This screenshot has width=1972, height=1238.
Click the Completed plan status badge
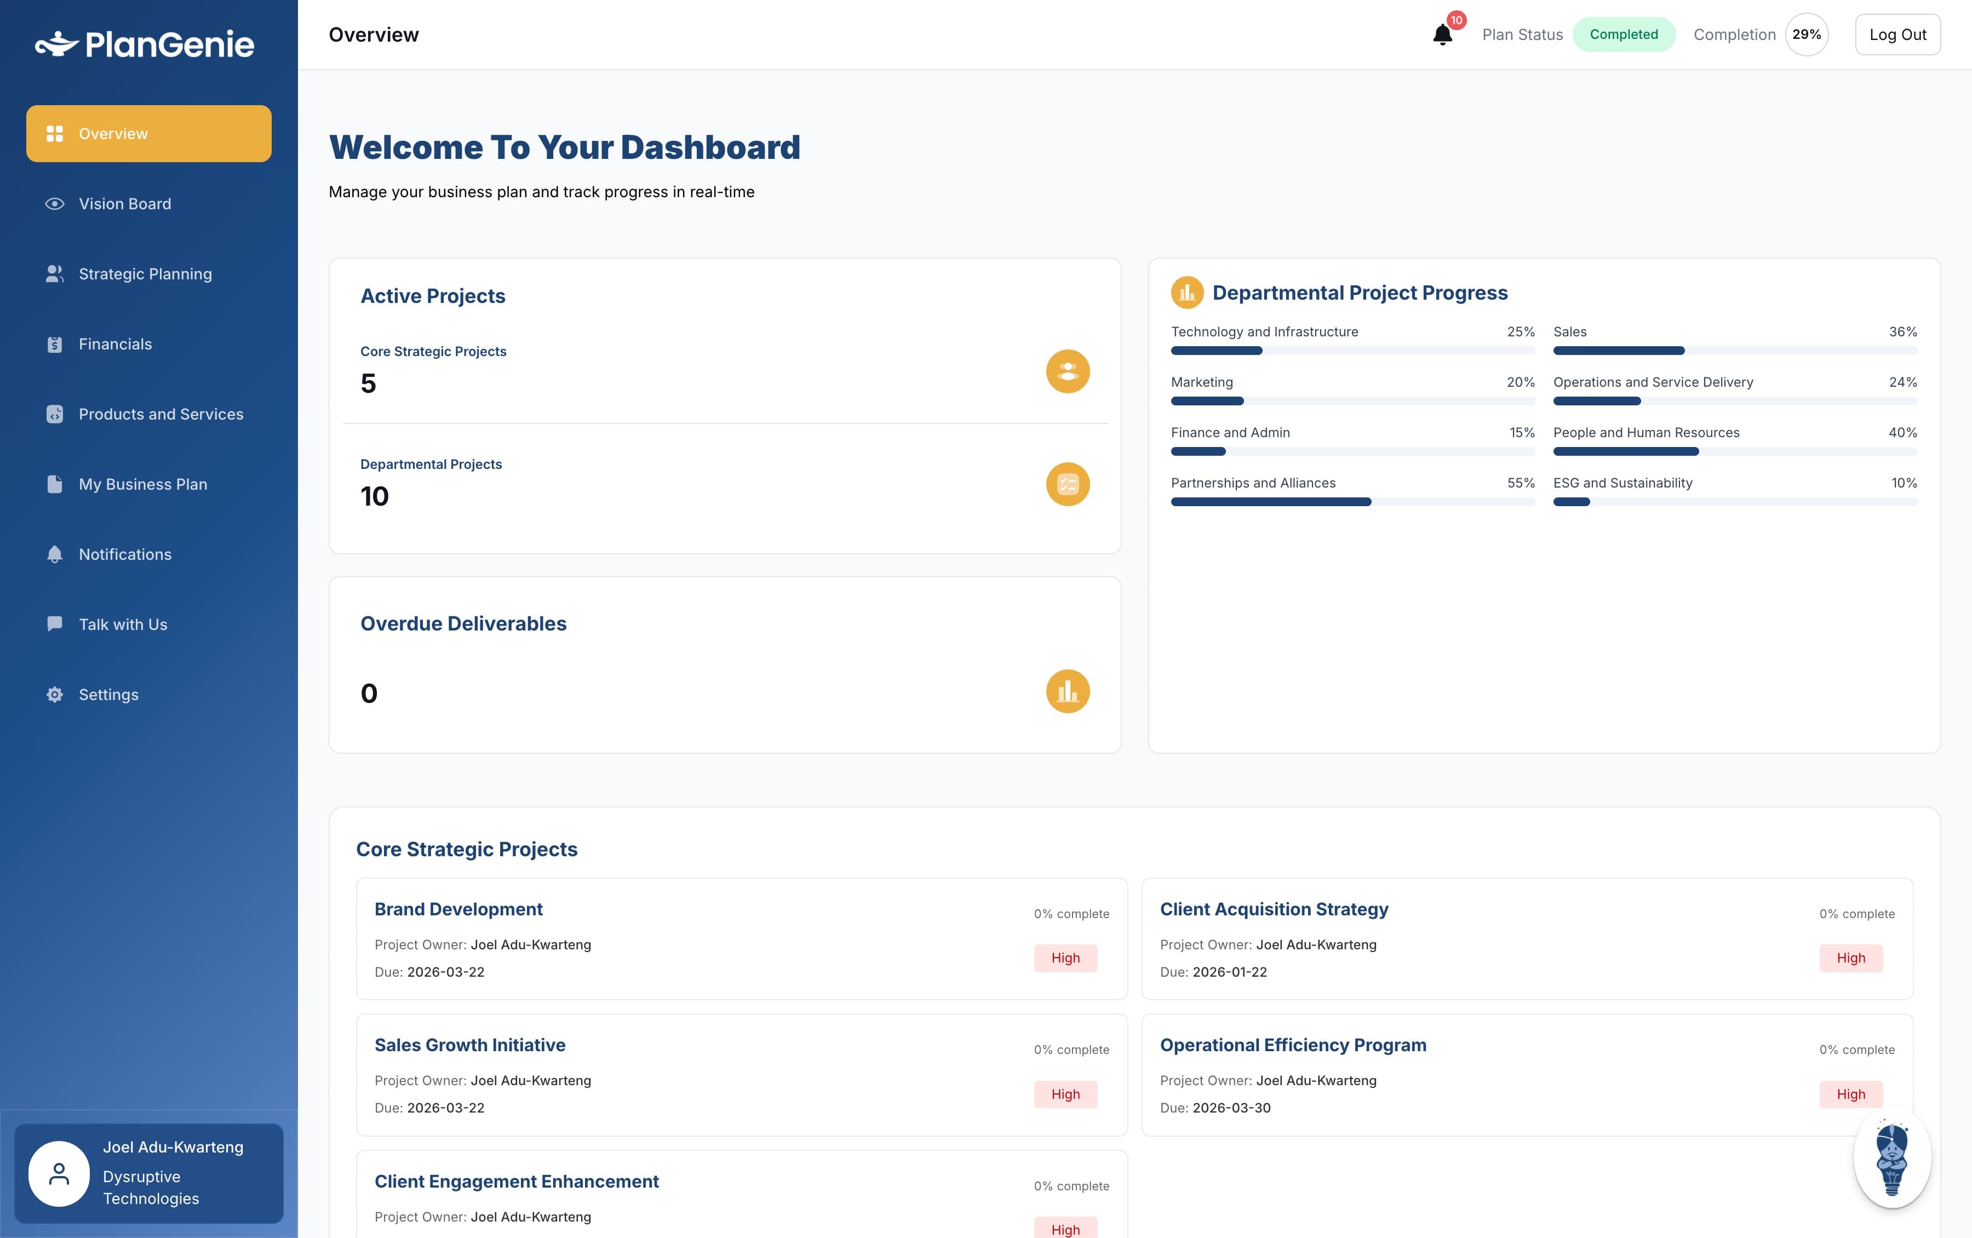1623,35
